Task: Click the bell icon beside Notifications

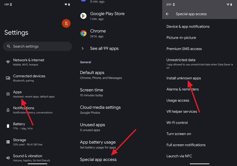Action: [x=8, y=110]
